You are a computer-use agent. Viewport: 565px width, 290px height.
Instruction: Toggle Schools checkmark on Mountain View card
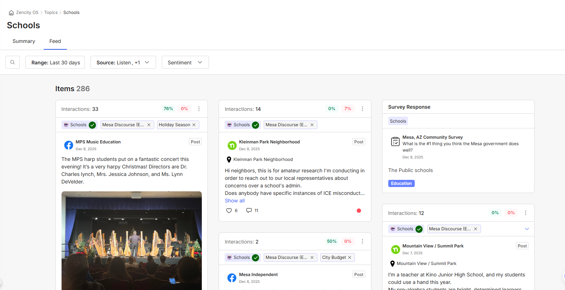(x=419, y=229)
